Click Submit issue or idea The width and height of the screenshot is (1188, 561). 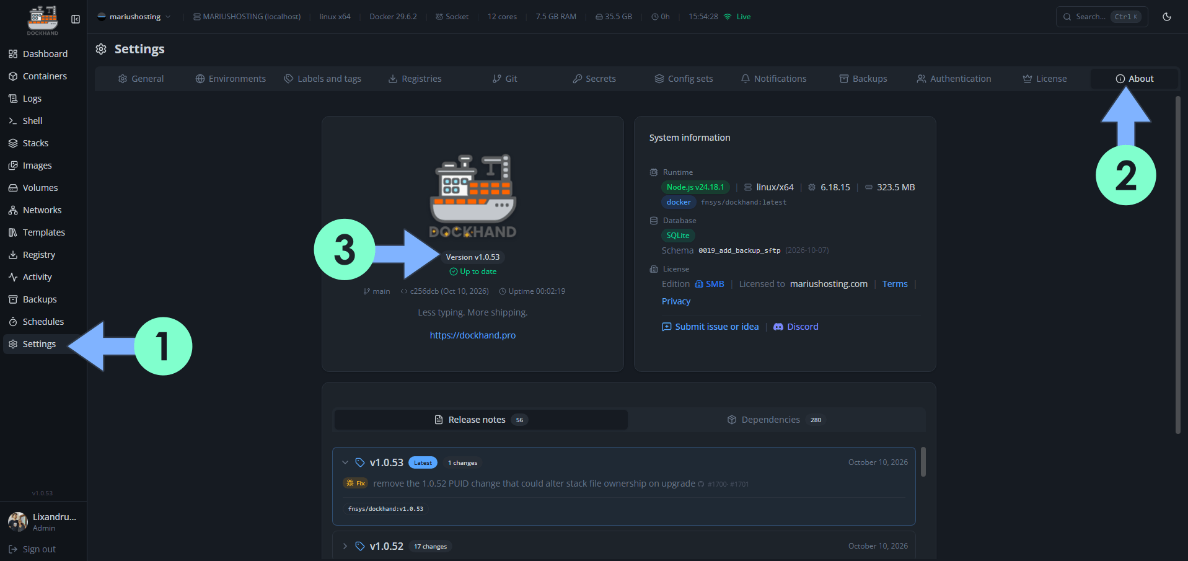click(710, 327)
